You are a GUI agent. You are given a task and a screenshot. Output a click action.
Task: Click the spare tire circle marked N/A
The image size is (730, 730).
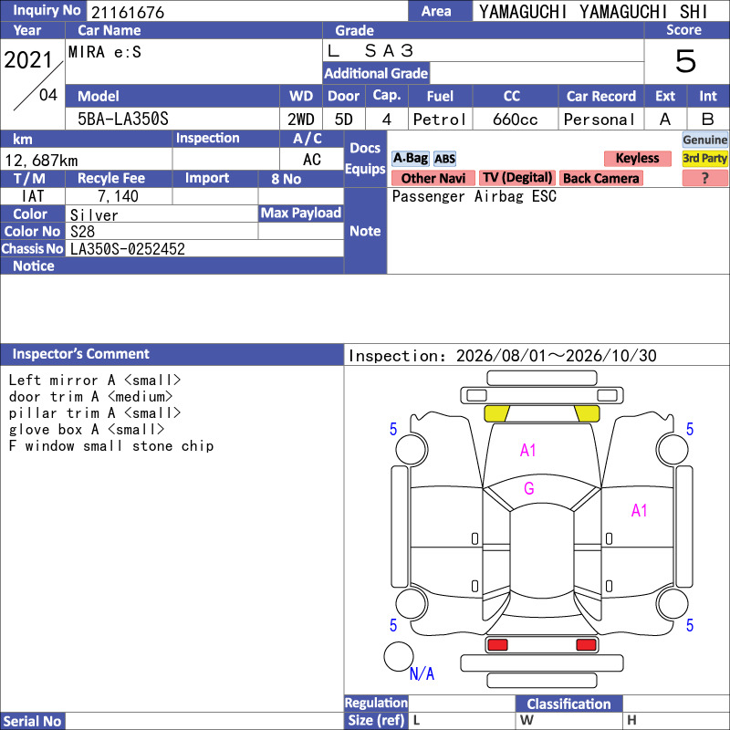399,656
